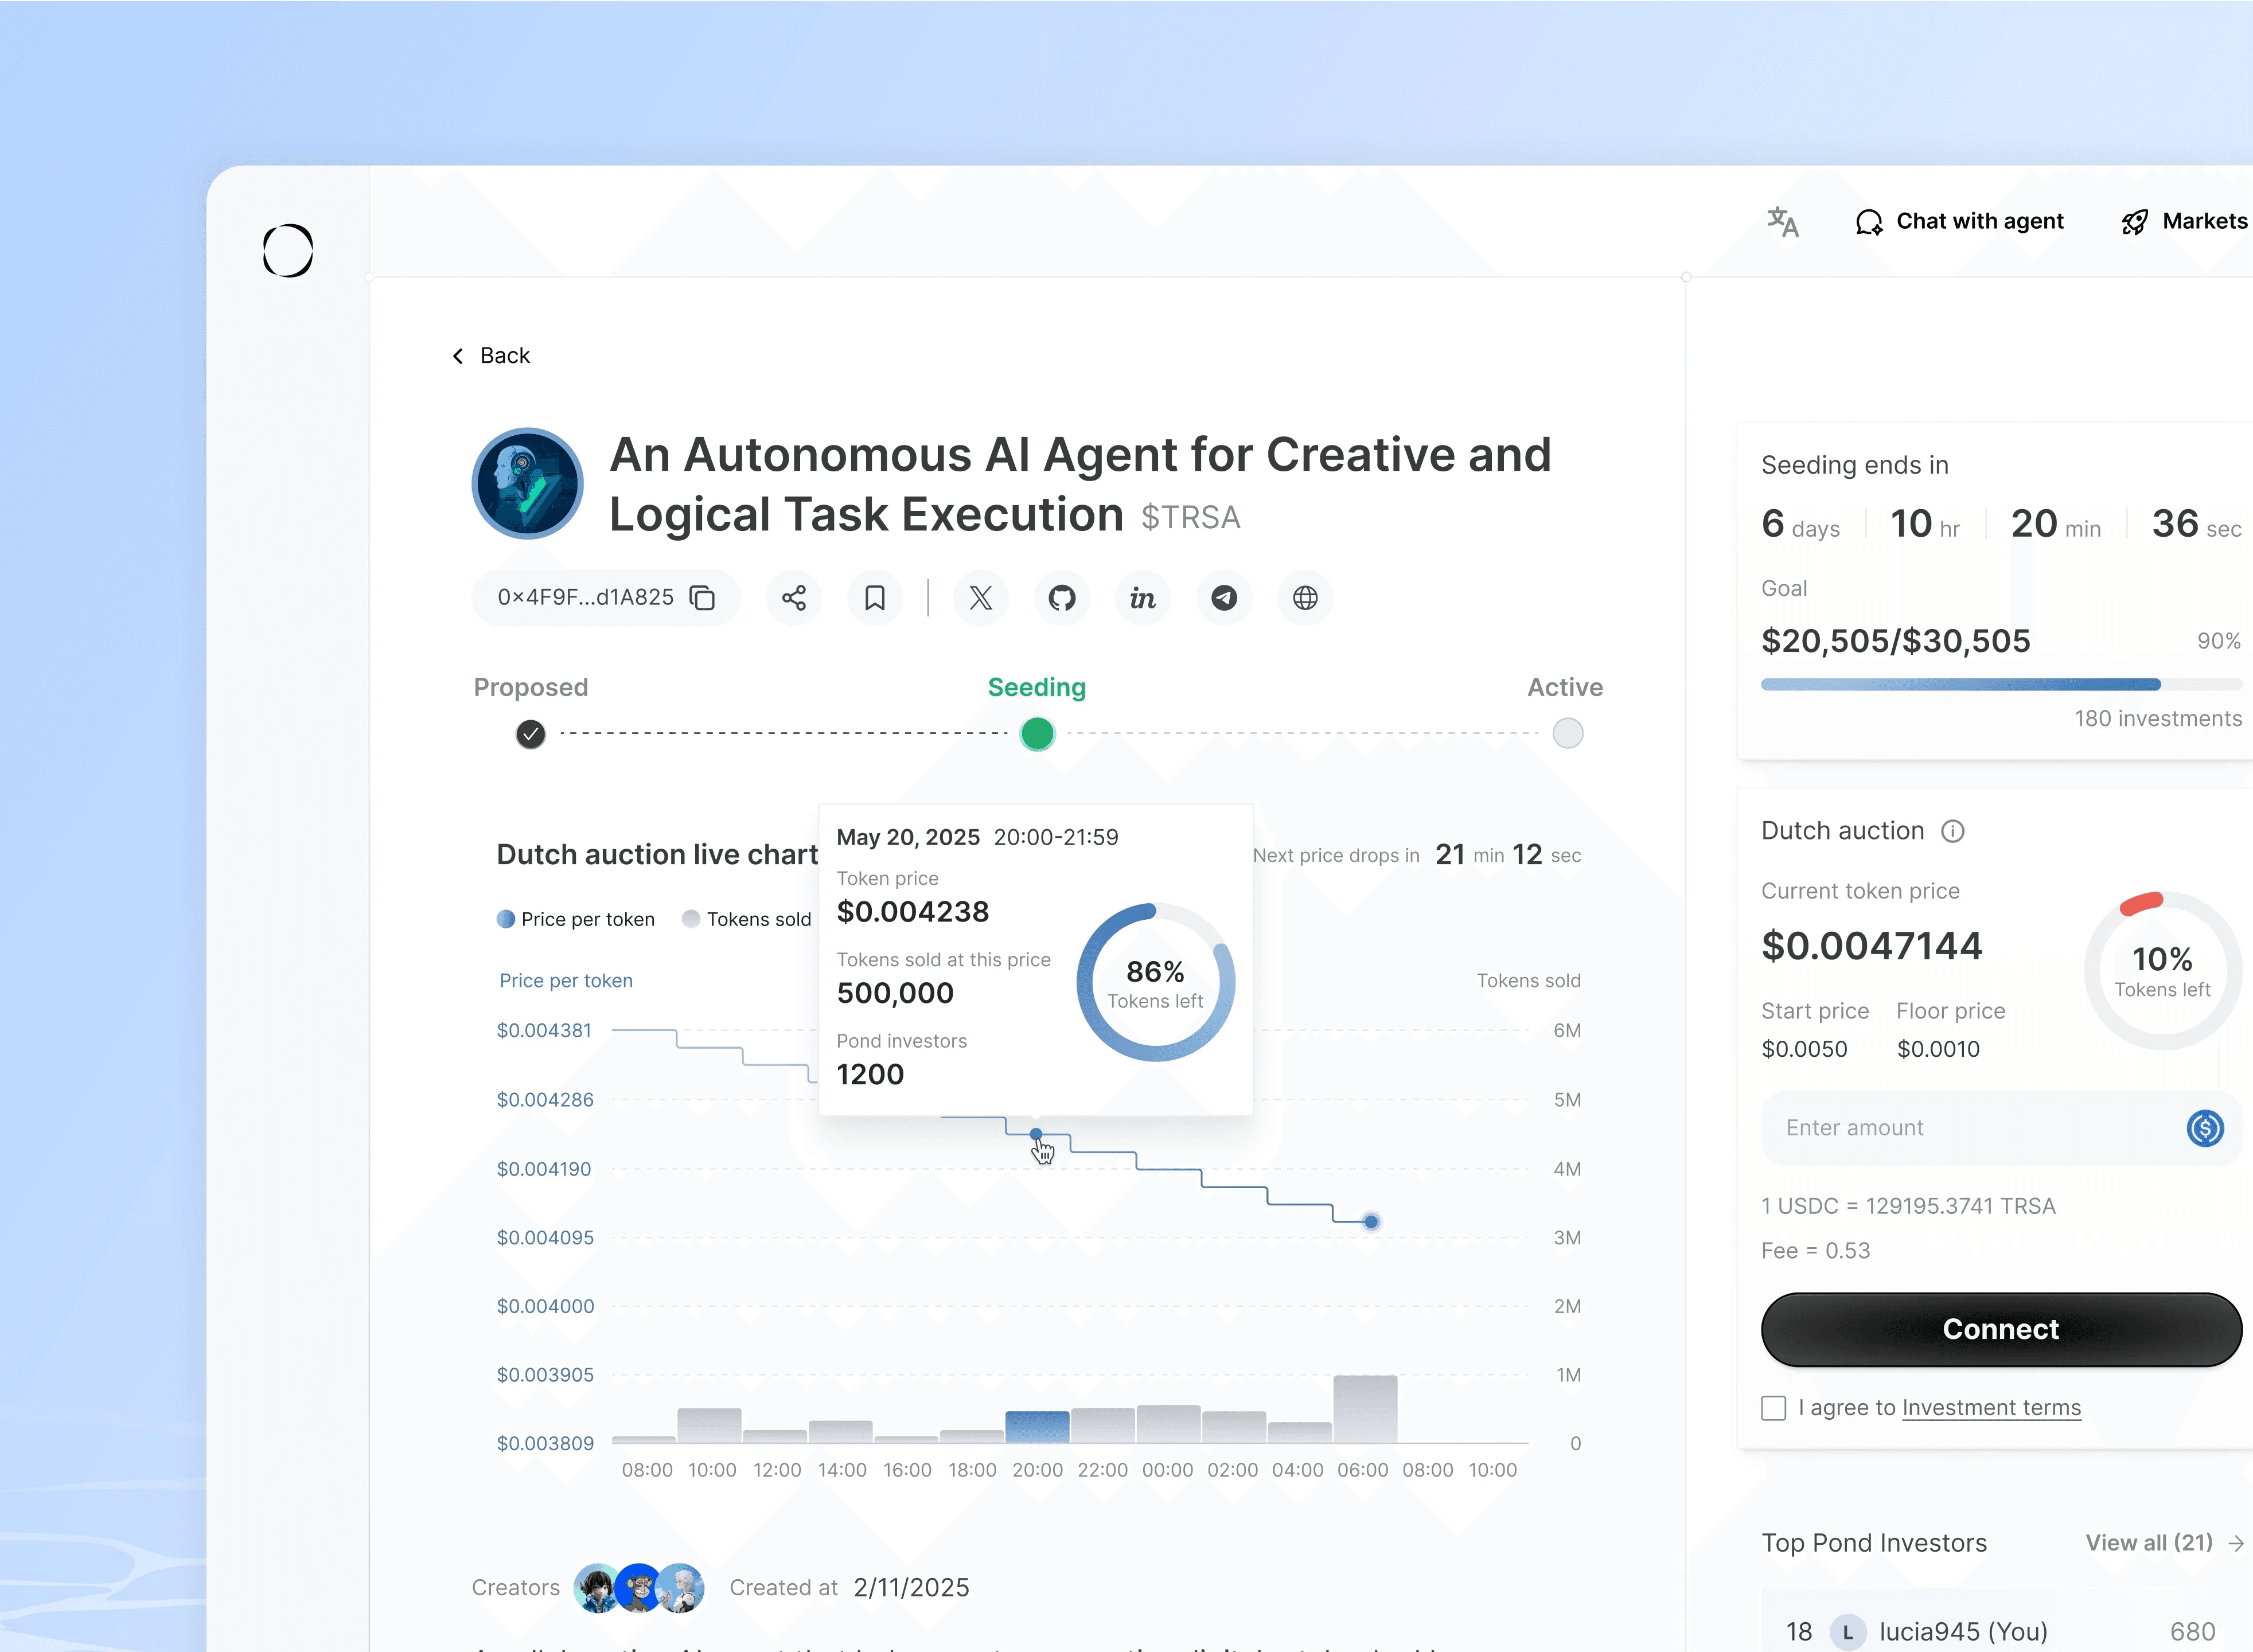Viewport: 2253px width, 1652px height.
Task: Open Chat with agent
Action: (1959, 221)
